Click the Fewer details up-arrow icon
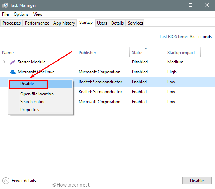This screenshot has height=189, width=215. [x=6, y=180]
